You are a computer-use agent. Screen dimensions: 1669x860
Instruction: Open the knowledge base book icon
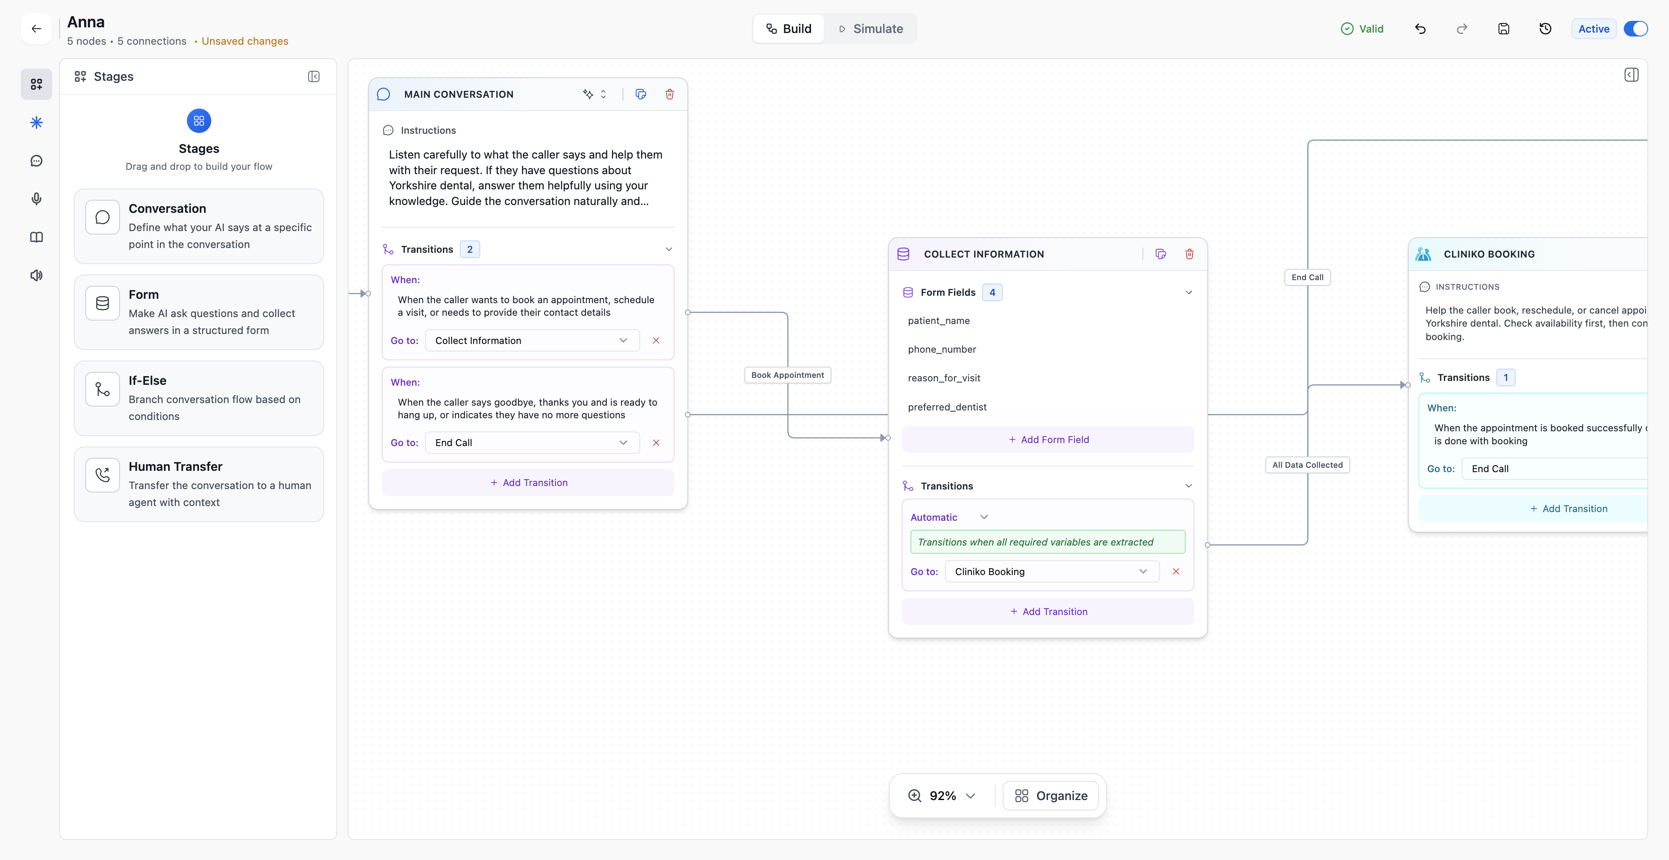36,237
